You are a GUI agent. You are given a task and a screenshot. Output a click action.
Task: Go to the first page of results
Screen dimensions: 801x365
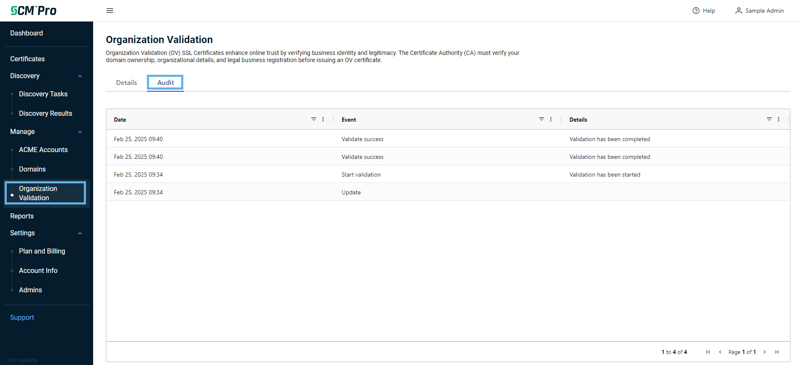pyautogui.click(x=708, y=352)
